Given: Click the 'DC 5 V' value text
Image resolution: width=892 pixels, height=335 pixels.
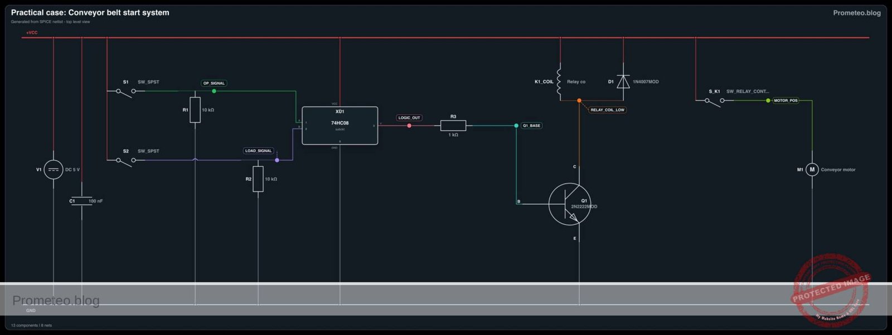Looking at the screenshot, I should pyautogui.click(x=72, y=170).
